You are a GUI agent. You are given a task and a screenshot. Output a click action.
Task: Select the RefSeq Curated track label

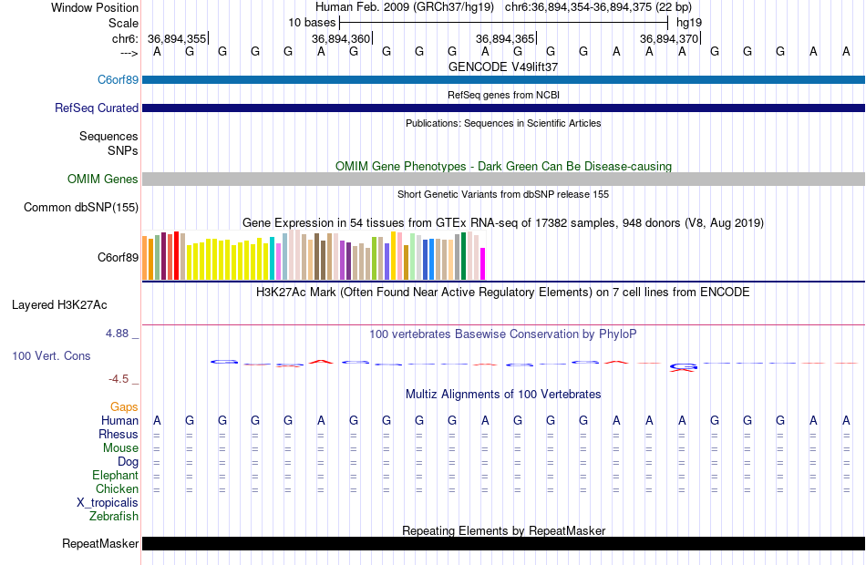pos(96,108)
